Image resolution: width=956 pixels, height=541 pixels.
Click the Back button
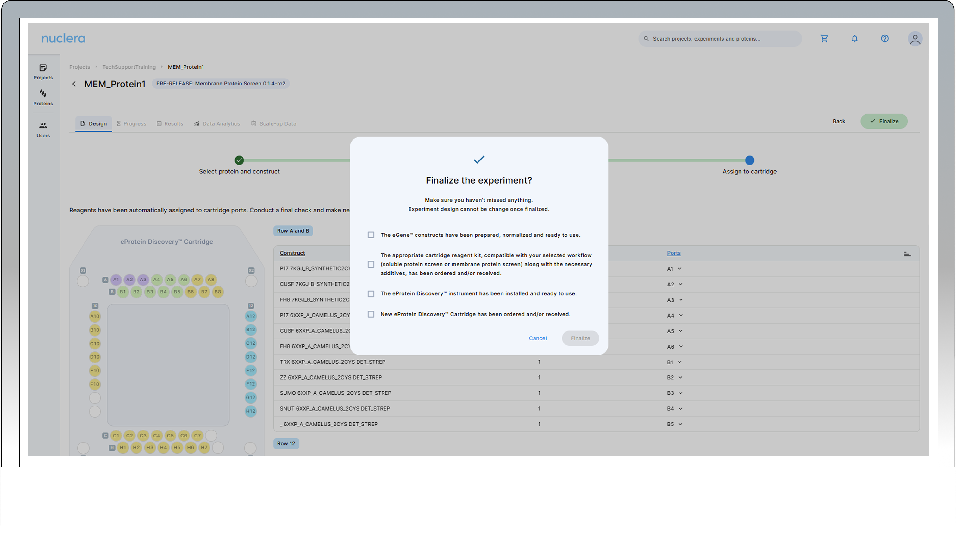(838, 121)
